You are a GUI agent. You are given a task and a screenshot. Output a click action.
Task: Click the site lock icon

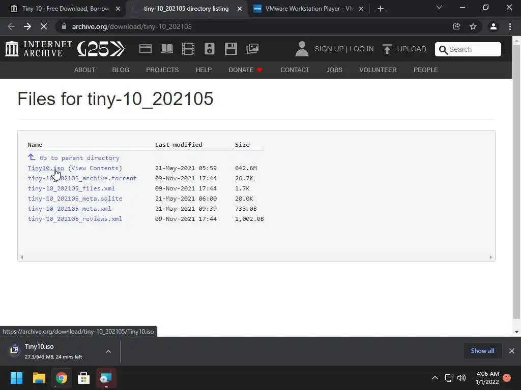pyautogui.click(x=64, y=26)
